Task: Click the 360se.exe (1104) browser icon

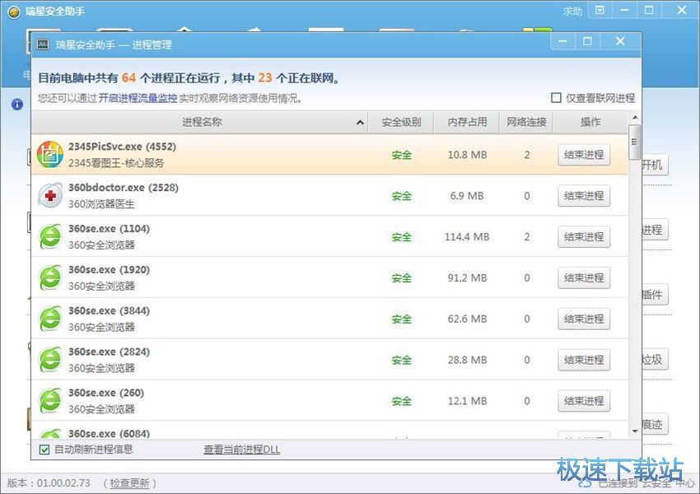Action: (x=50, y=236)
